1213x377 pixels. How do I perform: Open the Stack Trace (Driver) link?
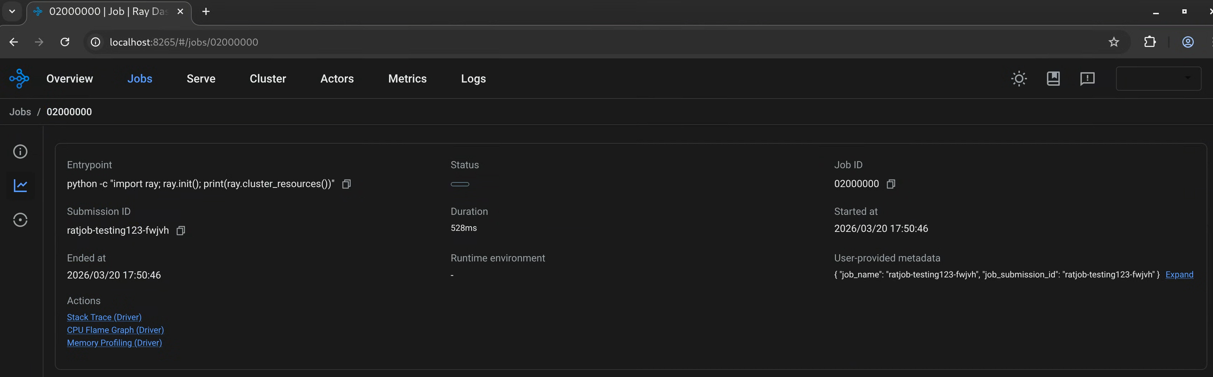104,317
